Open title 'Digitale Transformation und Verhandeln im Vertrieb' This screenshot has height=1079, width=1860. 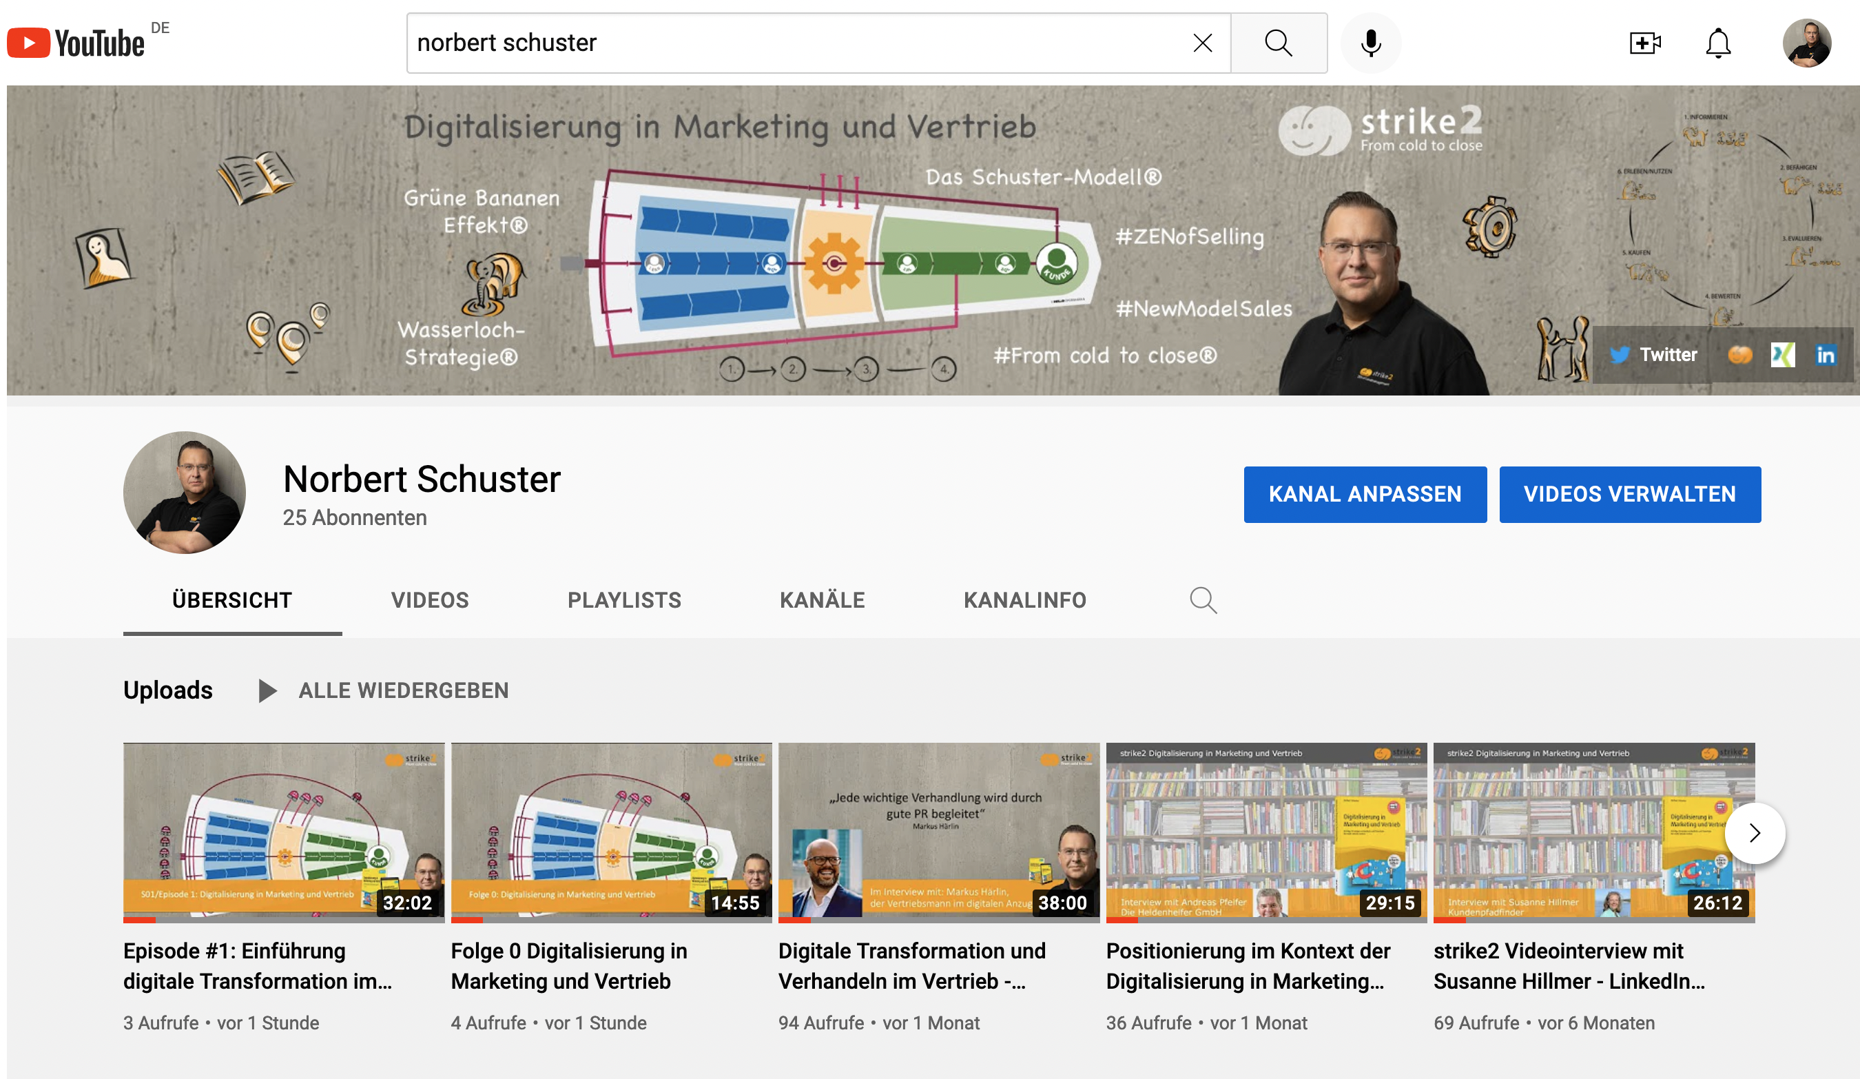pyautogui.click(x=912, y=965)
